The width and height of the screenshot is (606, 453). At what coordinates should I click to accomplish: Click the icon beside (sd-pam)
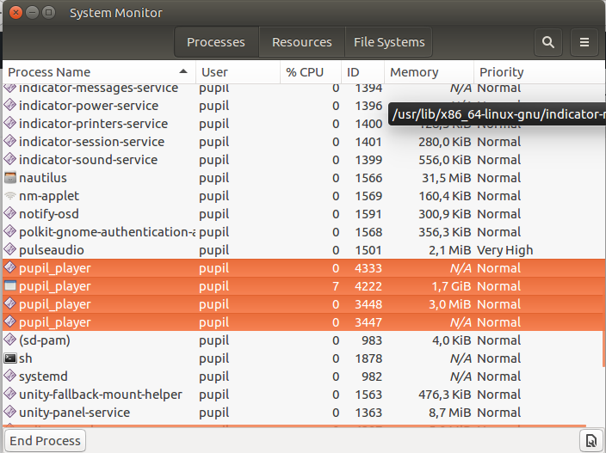10,340
